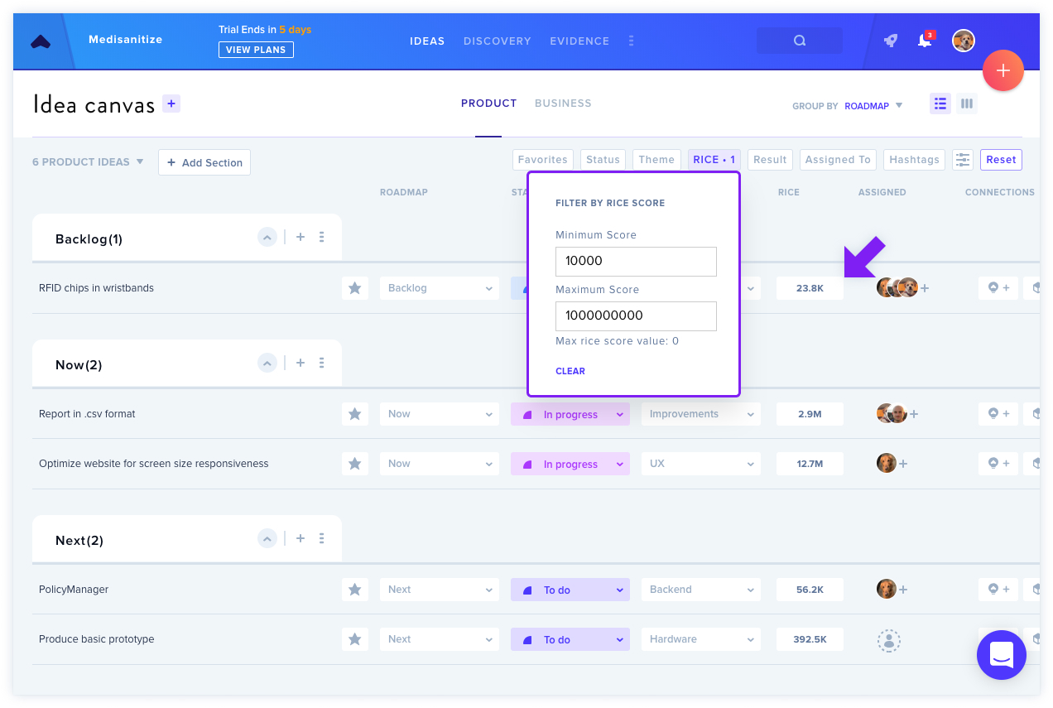
Task: Open the Discovery menu item
Action: click(497, 41)
